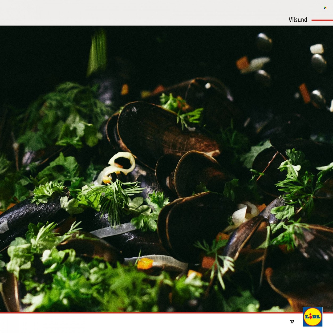Click the orange carrot cube near bottom center
Viewport: 333px width, 333px height.
(145, 263)
